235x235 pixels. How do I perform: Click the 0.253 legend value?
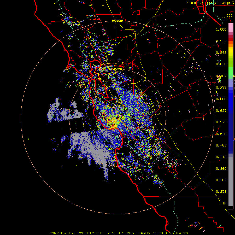click(x=221, y=192)
